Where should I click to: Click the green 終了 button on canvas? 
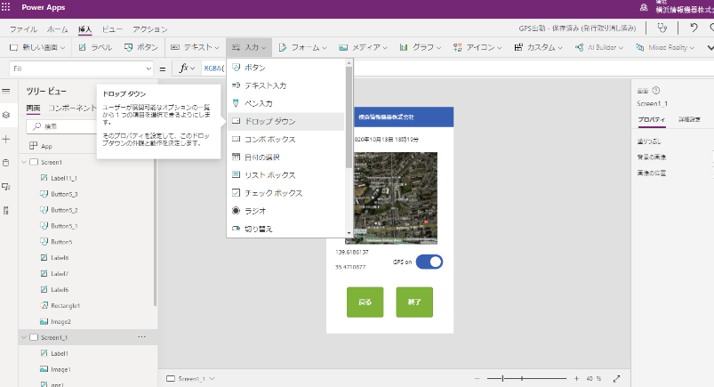click(x=414, y=302)
